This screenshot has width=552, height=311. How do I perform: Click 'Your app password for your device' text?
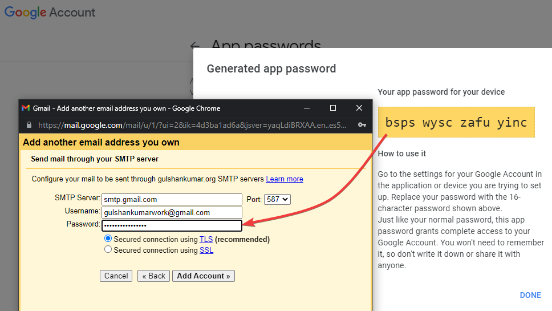click(441, 92)
